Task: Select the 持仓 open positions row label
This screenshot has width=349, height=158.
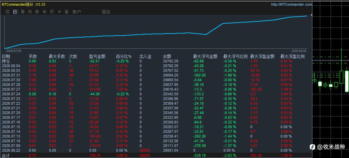Action: click(6, 61)
